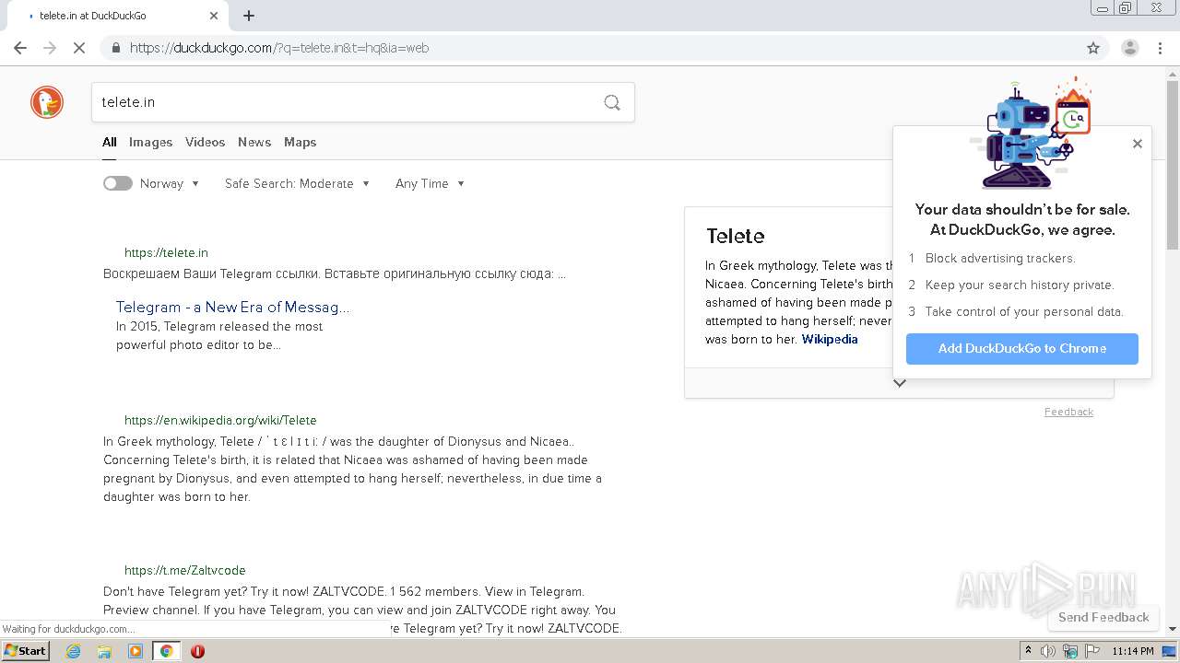The width and height of the screenshot is (1180, 663).
Task: Show hidden system tray icons
Action: click(x=1028, y=651)
